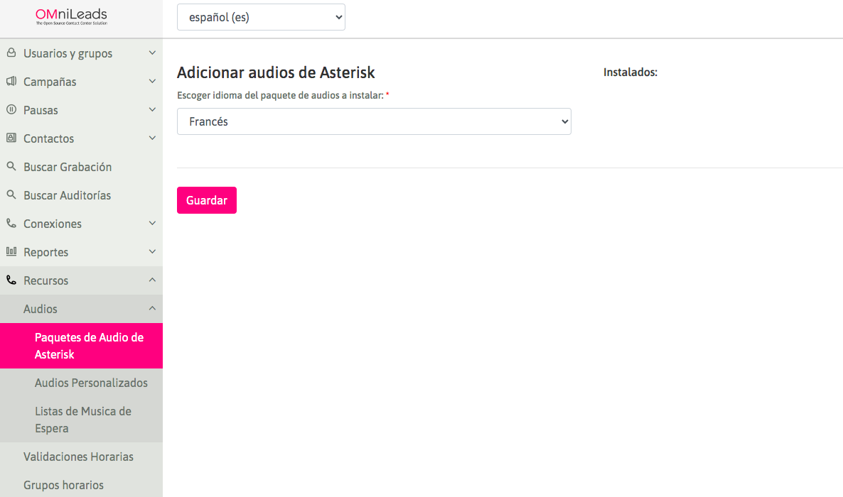Collapse the Audios submenu chevron
This screenshot has width=843, height=497.
click(x=152, y=309)
